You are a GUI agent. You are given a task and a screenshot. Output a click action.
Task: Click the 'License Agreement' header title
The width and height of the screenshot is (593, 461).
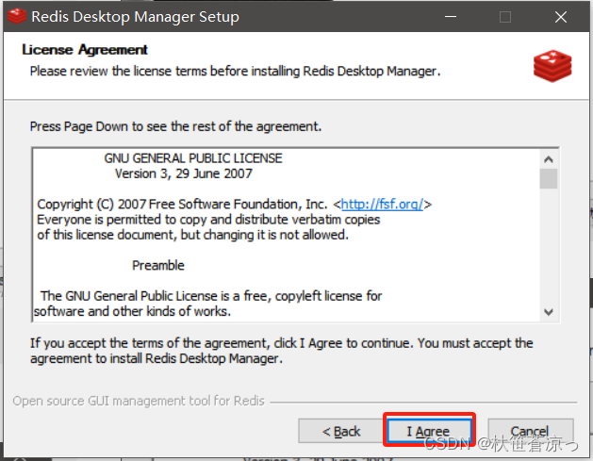coord(85,50)
